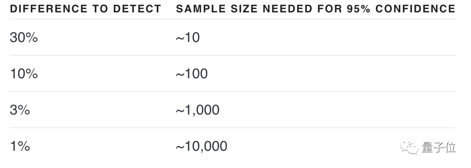Click the 3% difference cell
471x168 pixels.
[20, 110]
